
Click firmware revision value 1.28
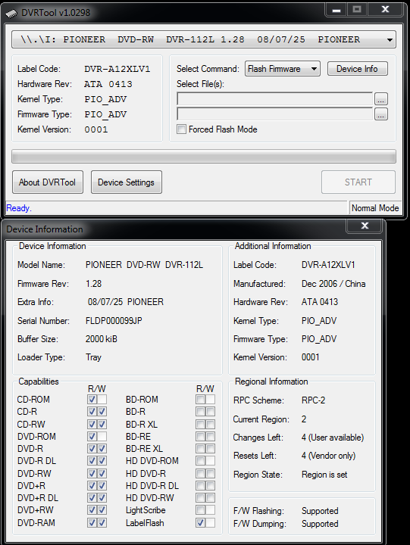[94, 284]
